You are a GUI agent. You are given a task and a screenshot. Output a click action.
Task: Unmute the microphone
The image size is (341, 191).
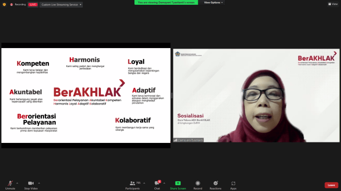click(10, 185)
